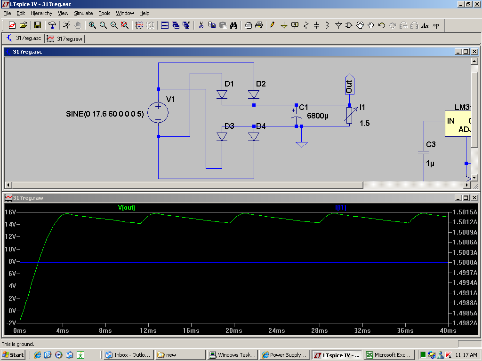Click the V1 voltage source symbol
This screenshot has height=361, width=482.
click(x=158, y=113)
